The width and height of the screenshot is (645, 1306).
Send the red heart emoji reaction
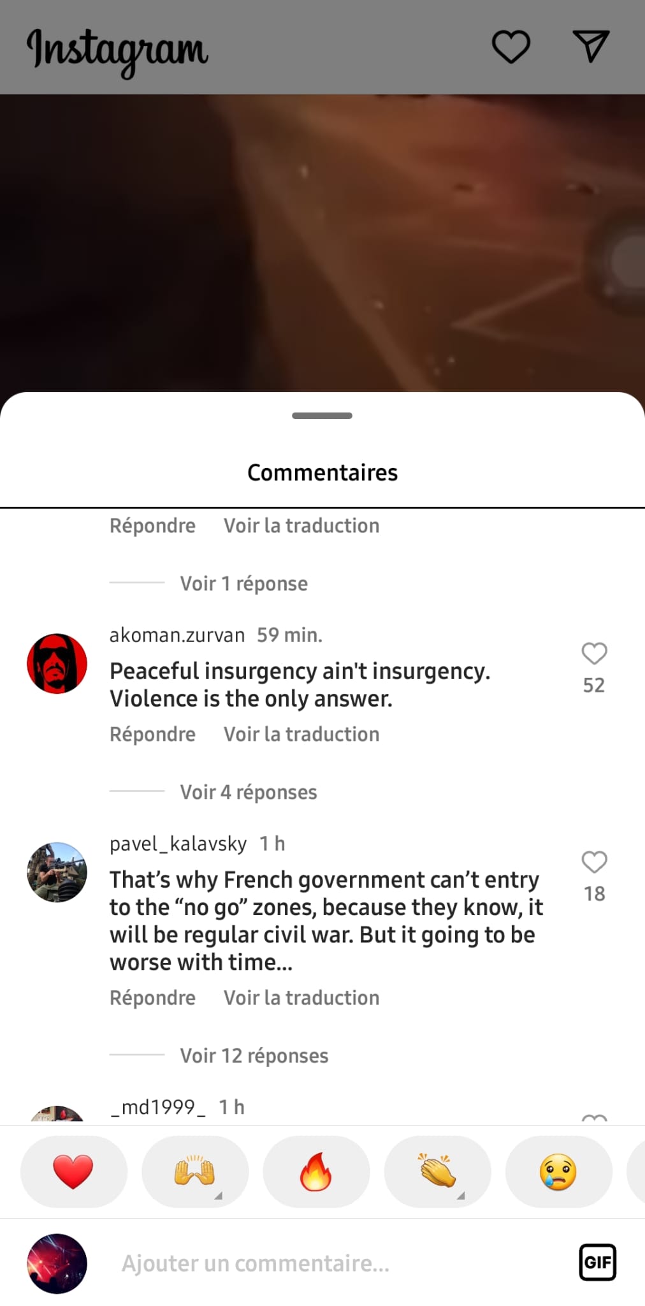click(74, 1171)
